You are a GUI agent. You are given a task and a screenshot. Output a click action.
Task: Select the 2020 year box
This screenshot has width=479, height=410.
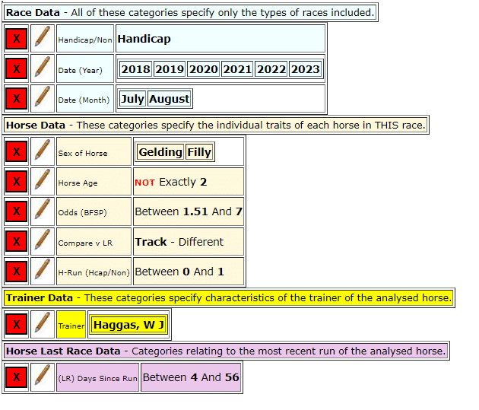pos(203,69)
